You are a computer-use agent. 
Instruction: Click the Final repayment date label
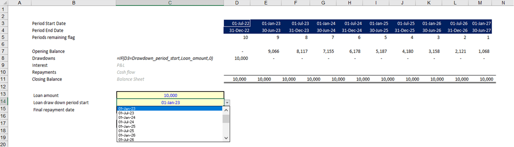[54, 110]
